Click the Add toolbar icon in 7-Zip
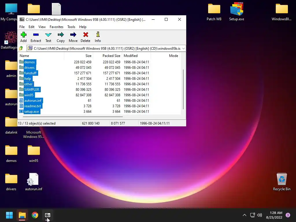 [x=23, y=37]
